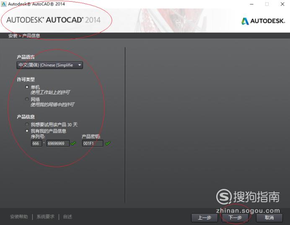The image size is (290, 225).
Task: Click the 产品密钥 field containing 001F1
Action: 93,143
